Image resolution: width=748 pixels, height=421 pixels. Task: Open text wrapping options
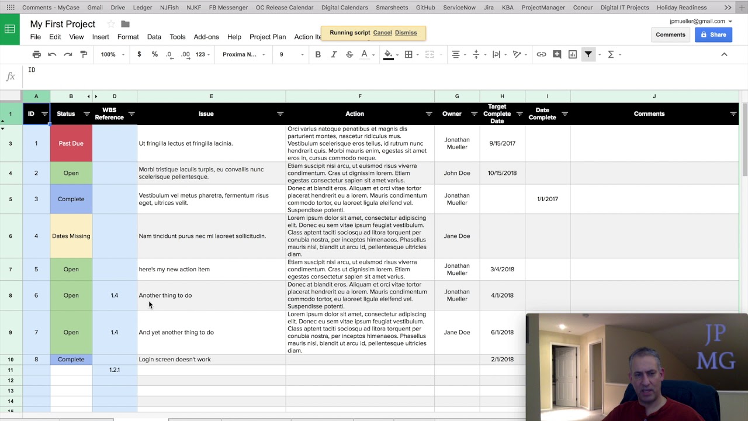[x=496, y=54]
